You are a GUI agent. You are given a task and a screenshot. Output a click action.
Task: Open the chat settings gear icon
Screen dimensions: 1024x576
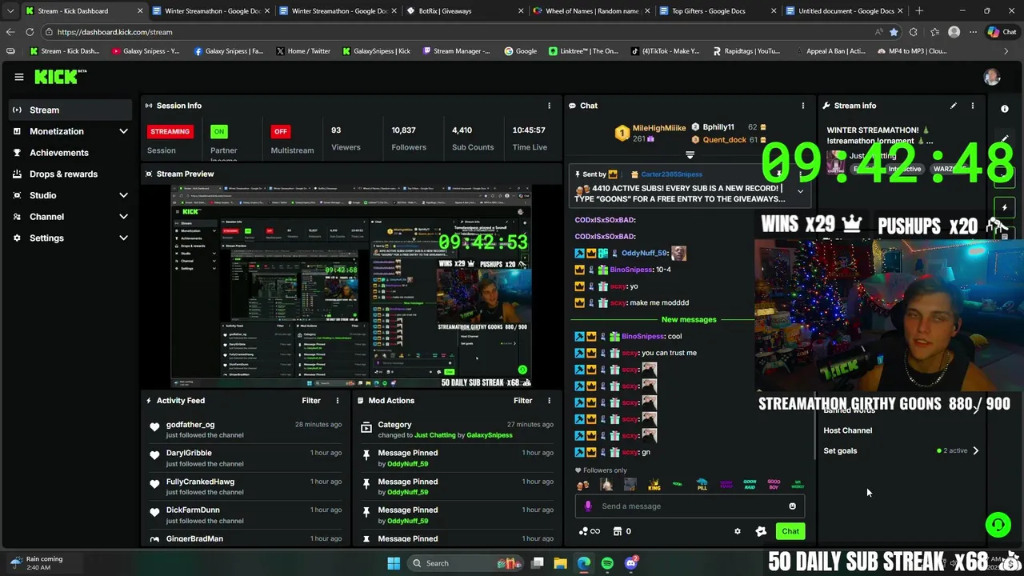tap(738, 531)
